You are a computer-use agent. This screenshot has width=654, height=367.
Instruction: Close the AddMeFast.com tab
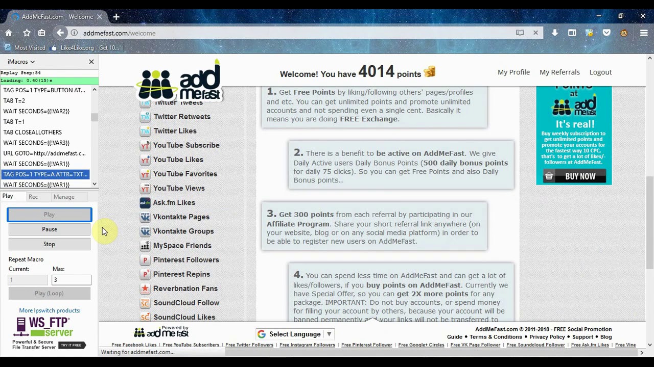100,17
